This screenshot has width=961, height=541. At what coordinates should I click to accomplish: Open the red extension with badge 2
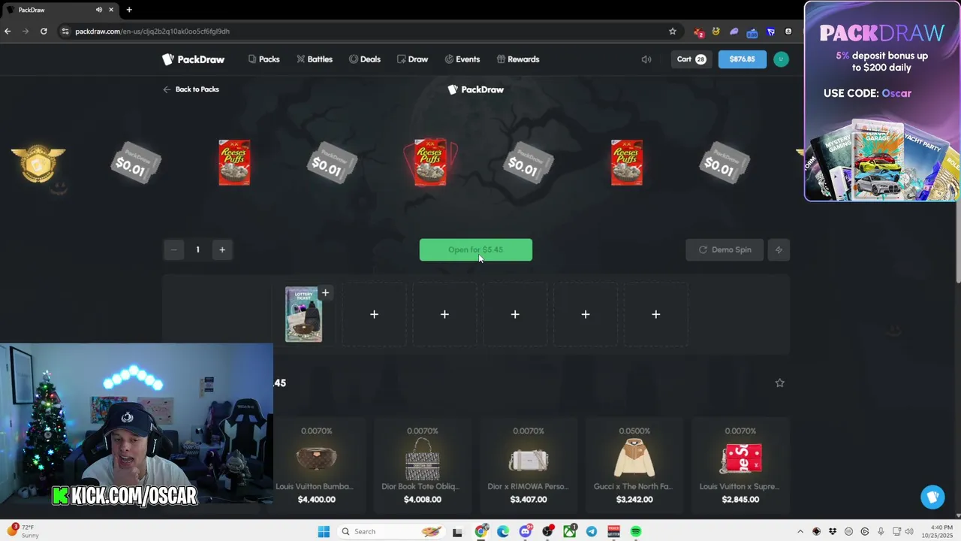tap(699, 32)
